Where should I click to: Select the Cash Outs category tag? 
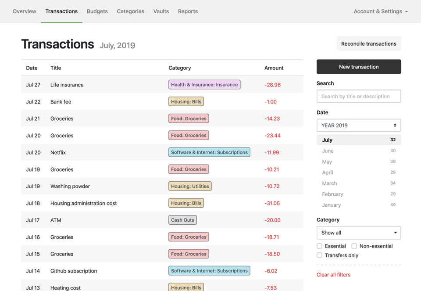(182, 220)
